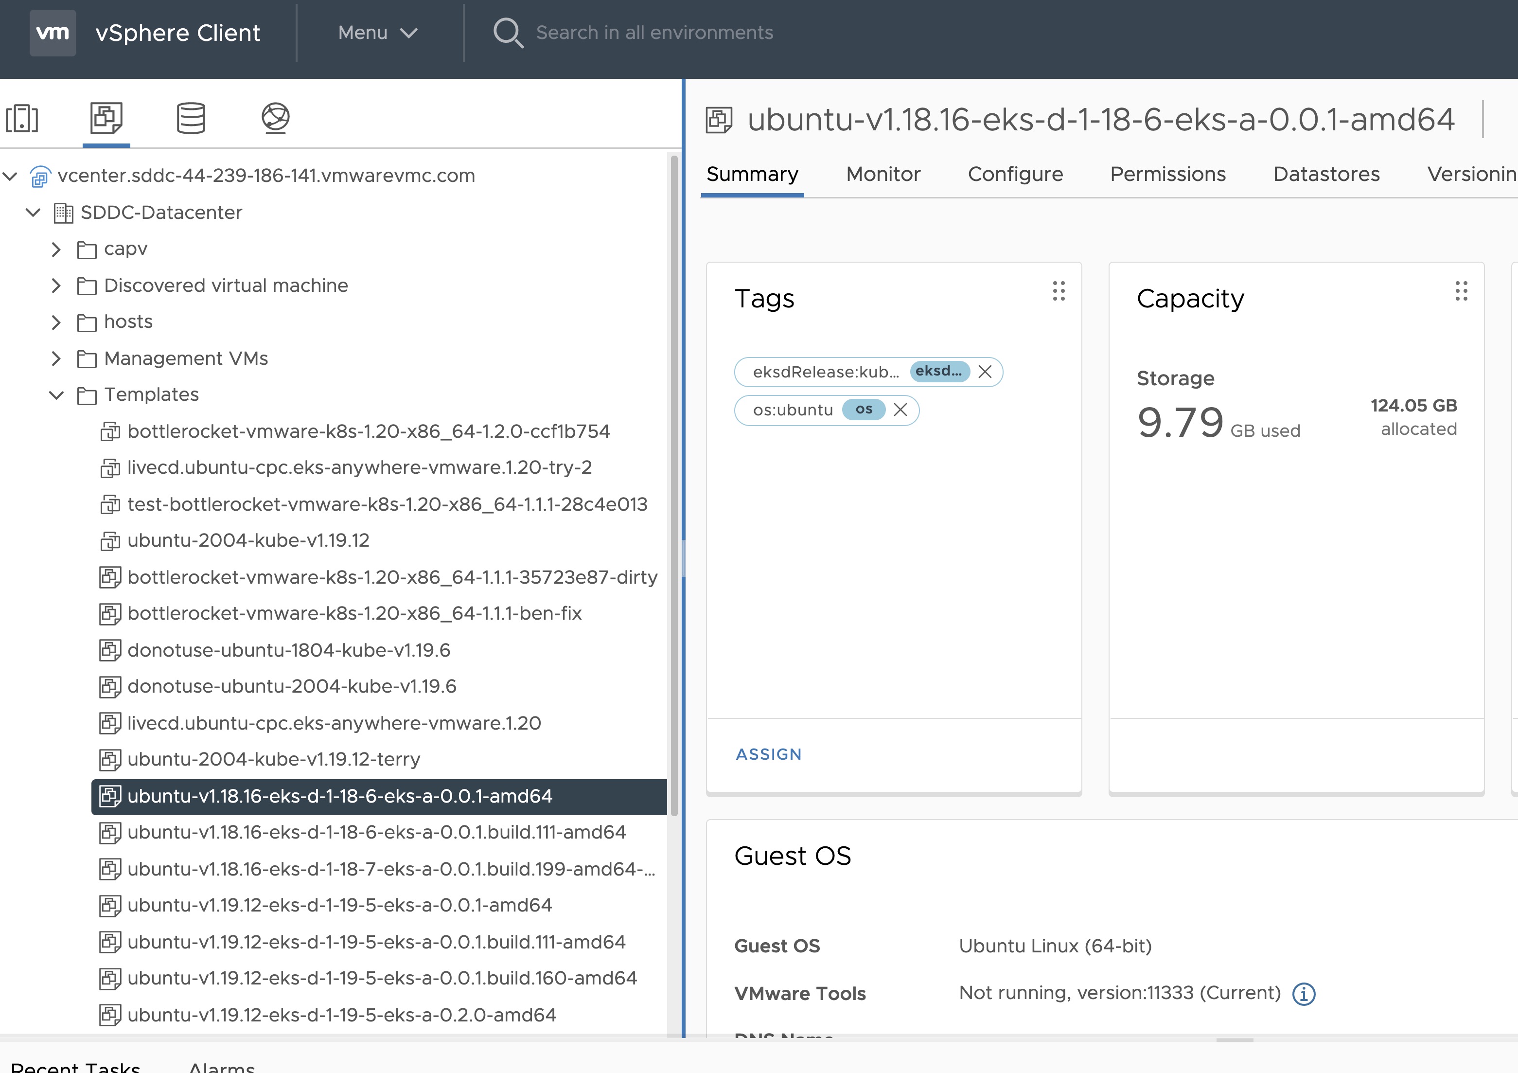Remove the os:ubuntu tag

pos(900,410)
